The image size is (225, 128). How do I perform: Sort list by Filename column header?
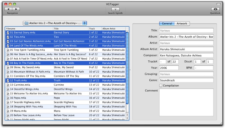pos(28,29)
